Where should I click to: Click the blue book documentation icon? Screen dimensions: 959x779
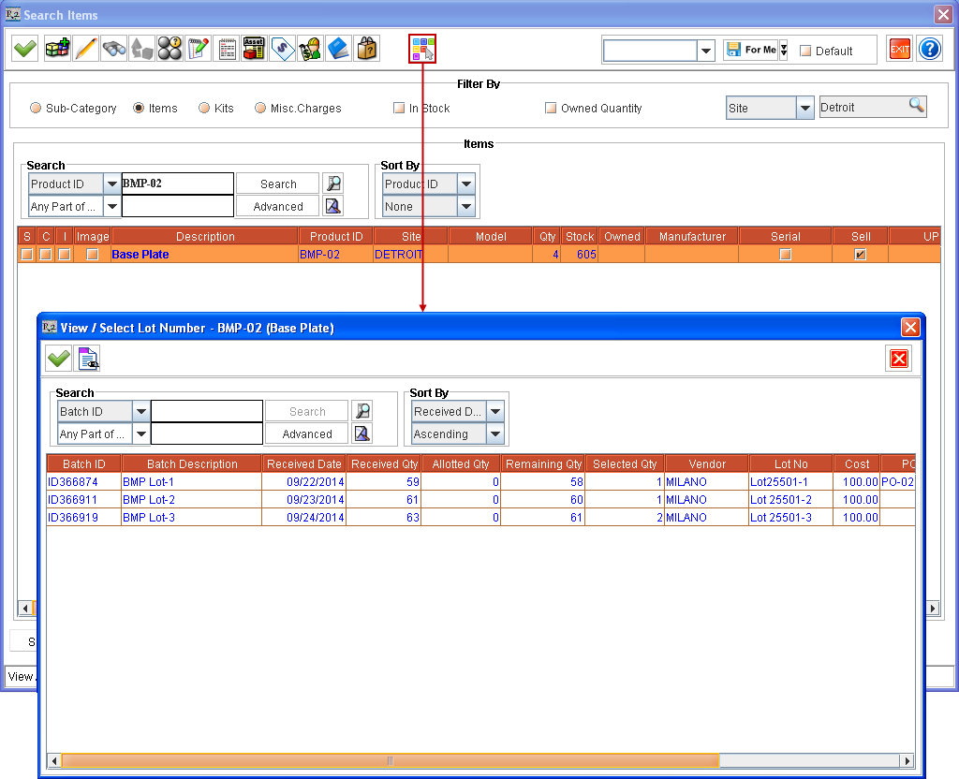pos(339,48)
